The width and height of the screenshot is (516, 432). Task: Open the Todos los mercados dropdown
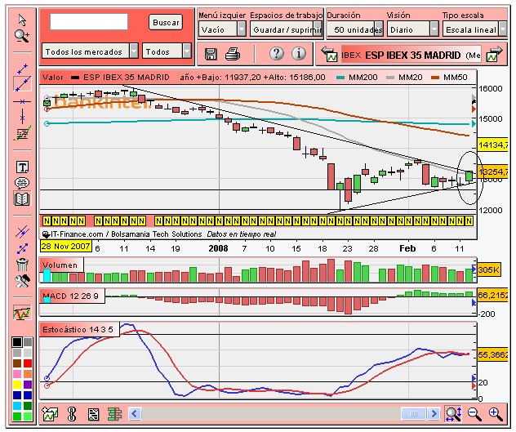pyautogui.click(x=90, y=51)
